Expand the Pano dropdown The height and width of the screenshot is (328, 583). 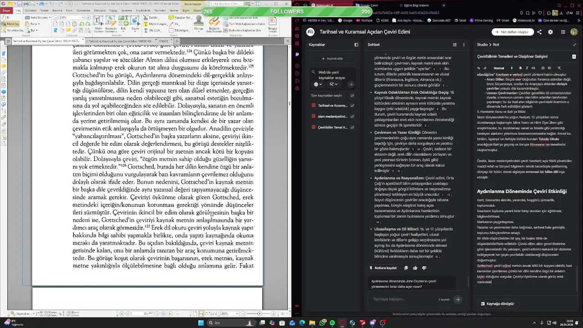39,24
